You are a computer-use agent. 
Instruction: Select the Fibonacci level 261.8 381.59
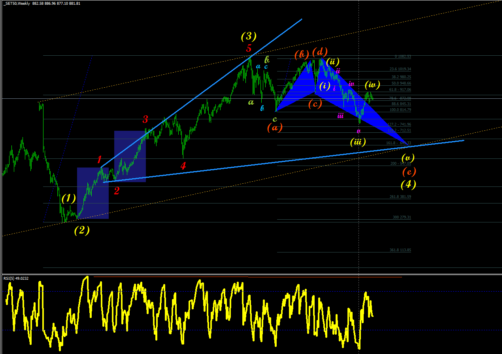coord(400,197)
